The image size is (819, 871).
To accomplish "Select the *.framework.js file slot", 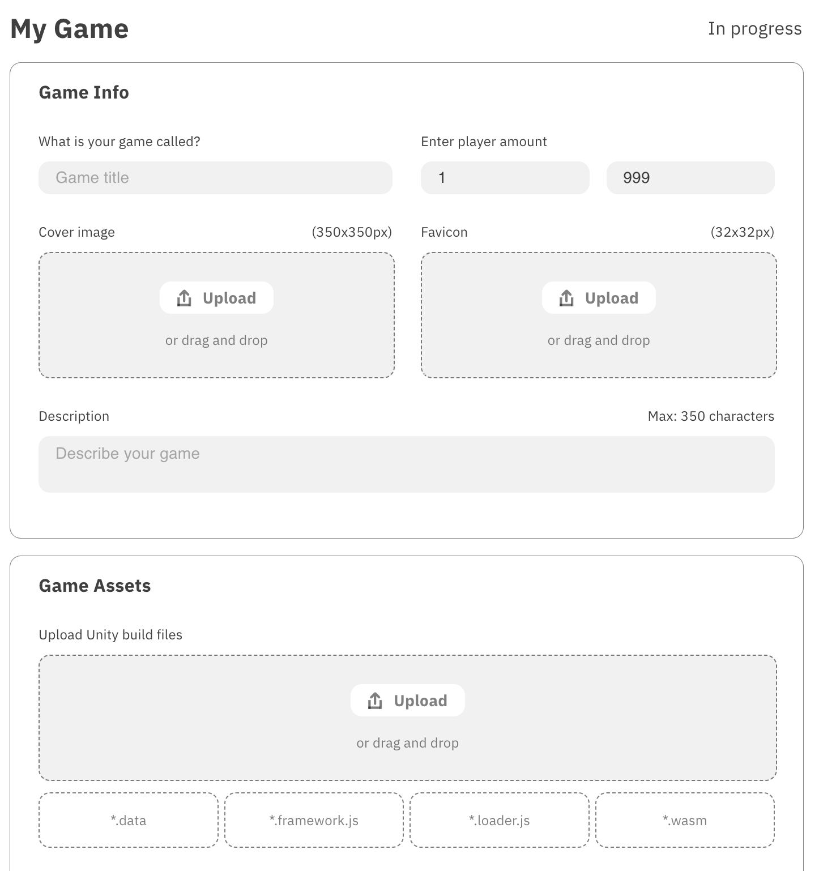I will pos(313,819).
